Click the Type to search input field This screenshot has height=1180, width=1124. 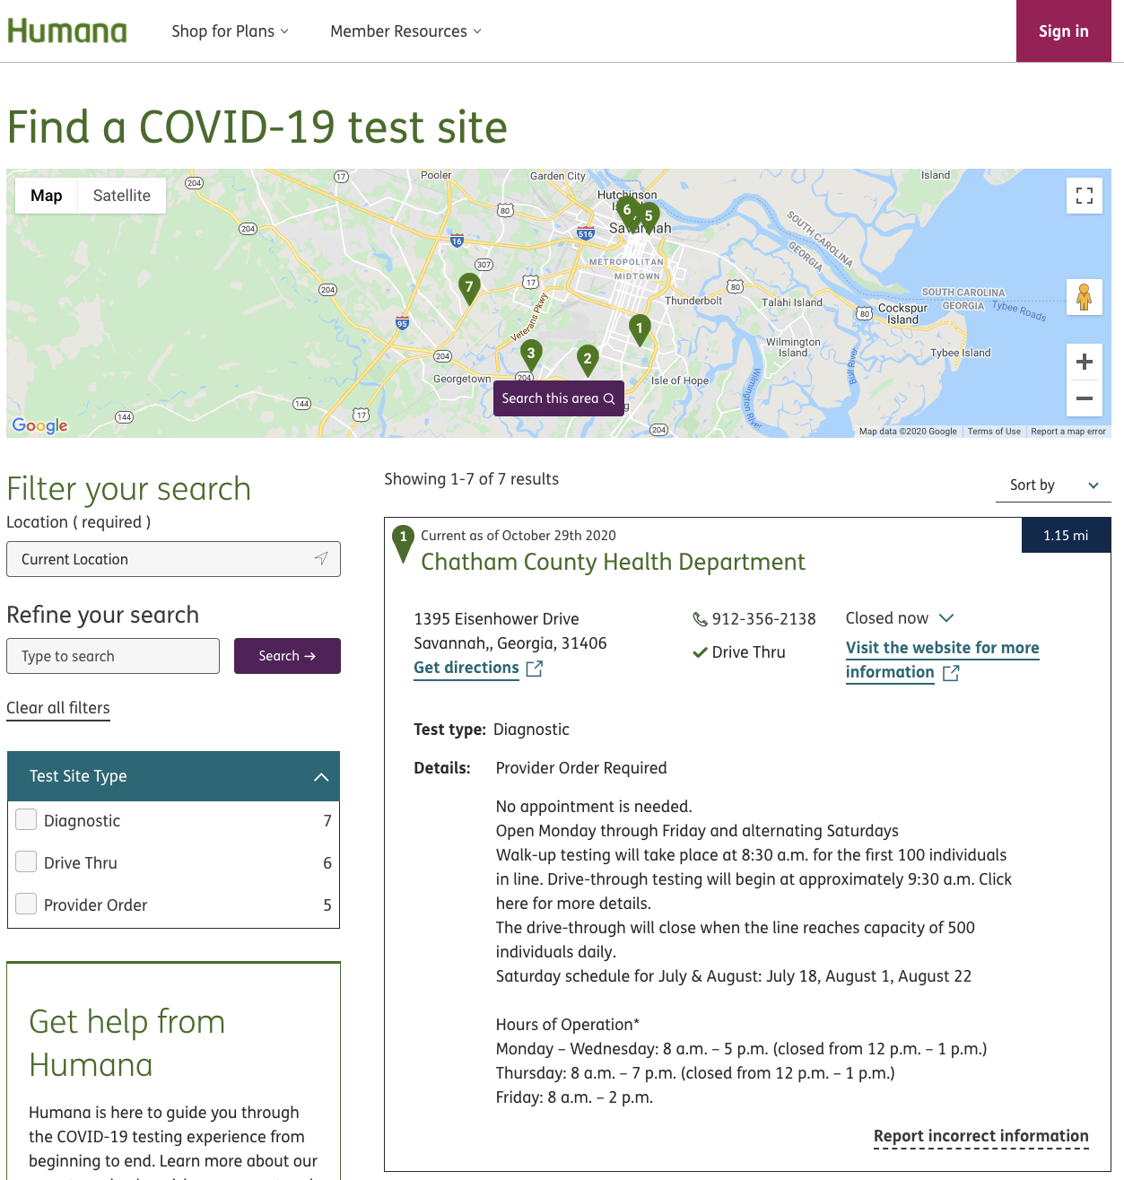[113, 656]
